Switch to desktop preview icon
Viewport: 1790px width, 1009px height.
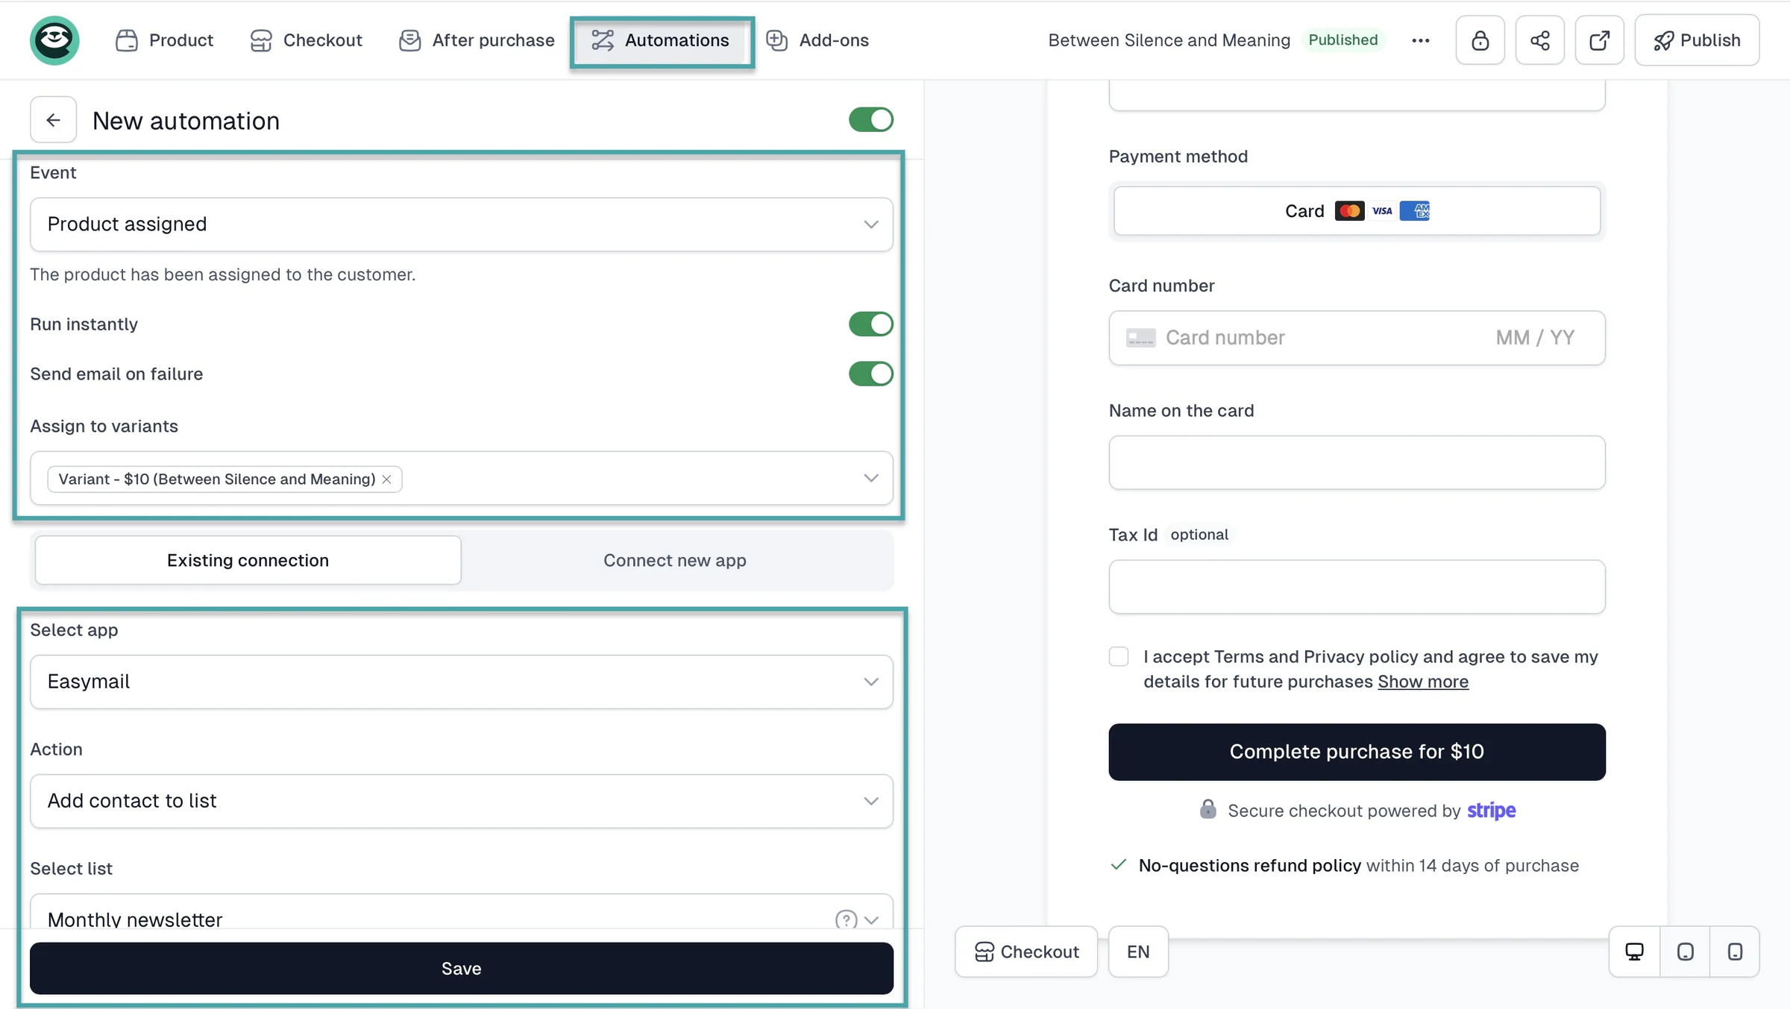tap(1634, 952)
